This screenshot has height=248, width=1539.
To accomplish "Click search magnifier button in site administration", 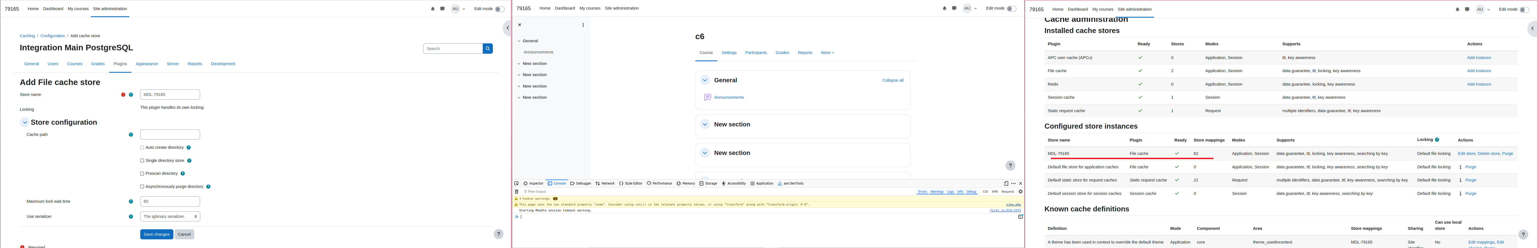I will [x=487, y=48].
